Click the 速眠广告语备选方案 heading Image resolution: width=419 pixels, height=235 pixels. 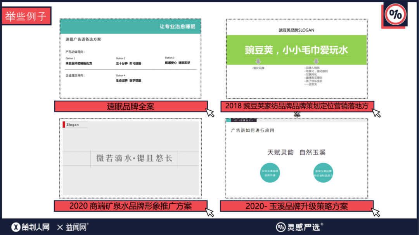click(83, 39)
